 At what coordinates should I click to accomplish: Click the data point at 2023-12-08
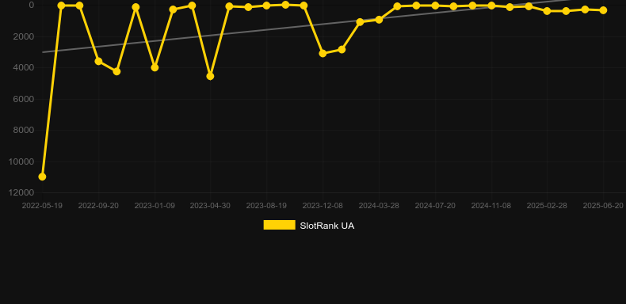click(323, 53)
